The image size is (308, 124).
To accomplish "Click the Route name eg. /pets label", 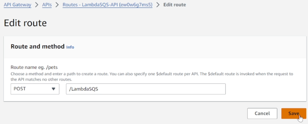I will point(35,67).
